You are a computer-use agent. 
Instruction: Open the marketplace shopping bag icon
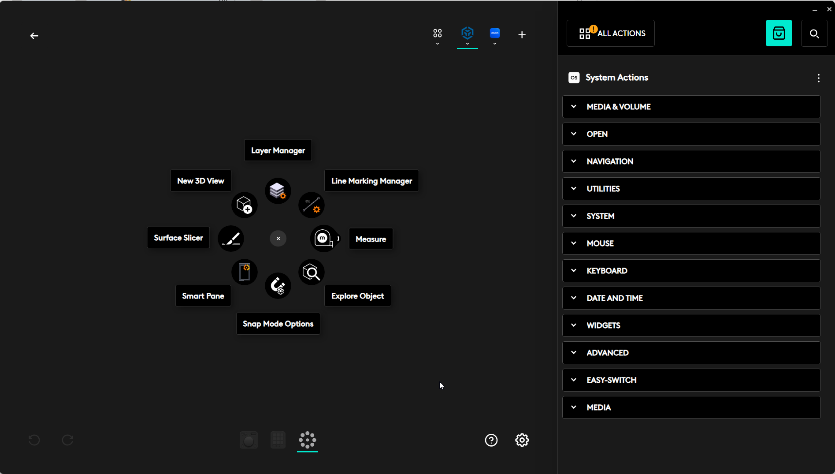pos(779,34)
